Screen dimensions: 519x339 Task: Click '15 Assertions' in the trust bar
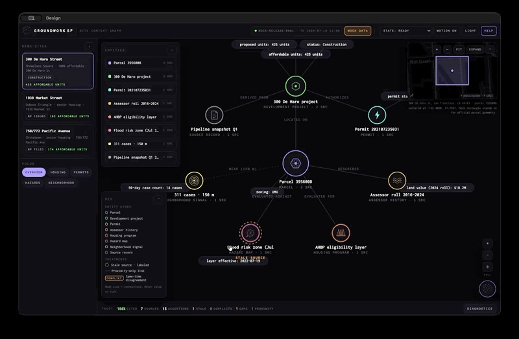pyautogui.click(x=175, y=309)
